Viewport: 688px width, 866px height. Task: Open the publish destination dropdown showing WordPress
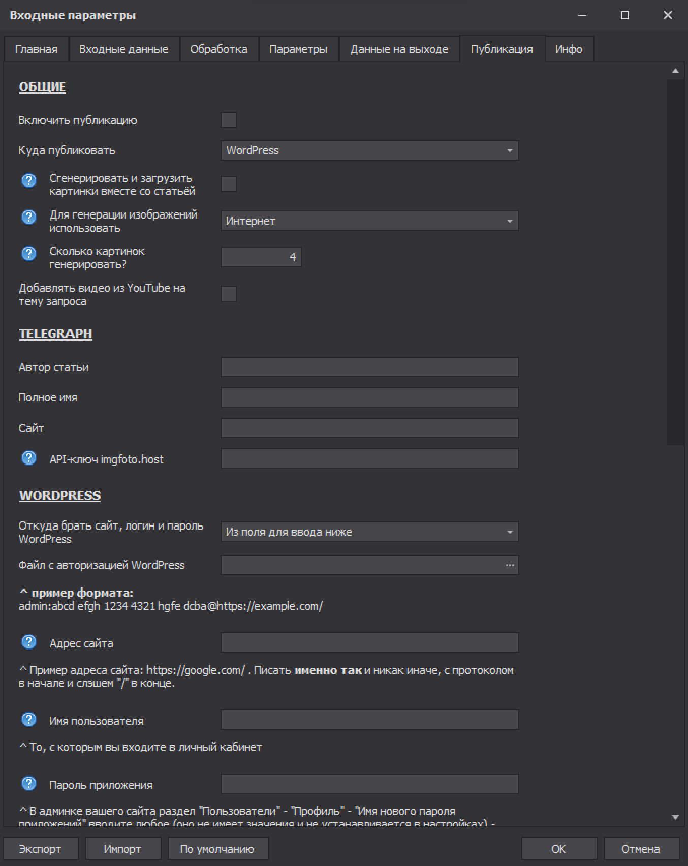(369, 151)
